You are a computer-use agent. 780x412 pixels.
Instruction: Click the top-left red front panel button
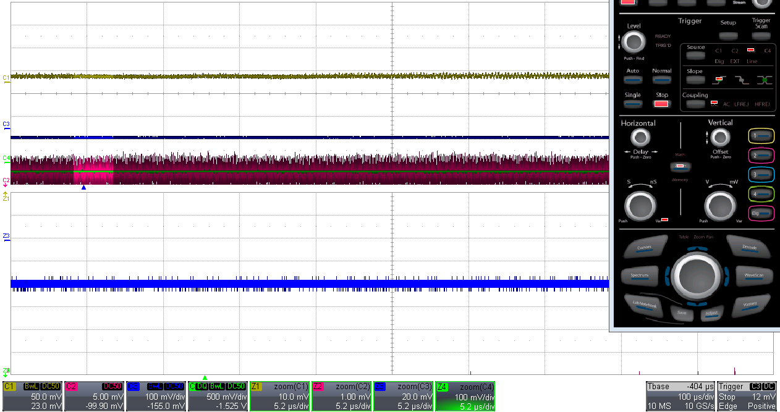(627, 2)
